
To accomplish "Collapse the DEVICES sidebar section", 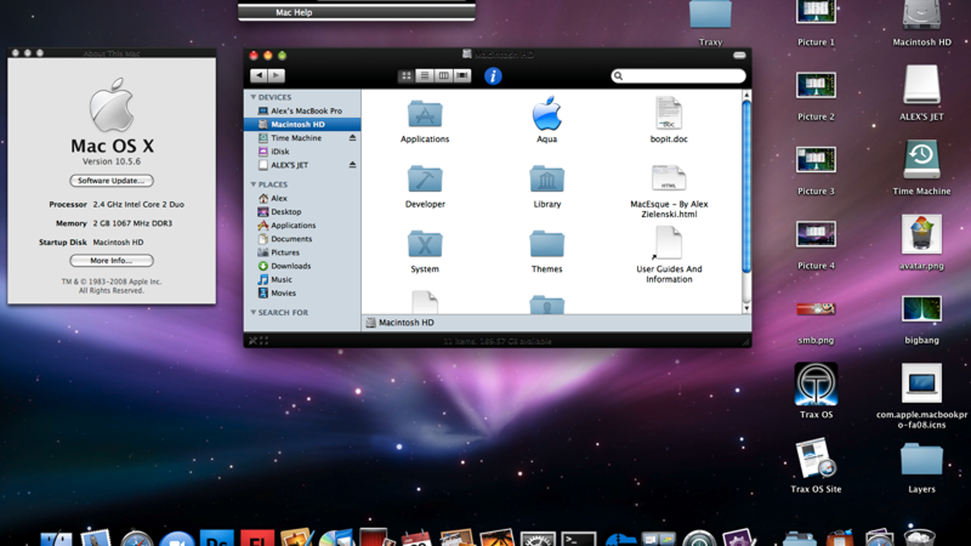I will (x=253, y=97).
